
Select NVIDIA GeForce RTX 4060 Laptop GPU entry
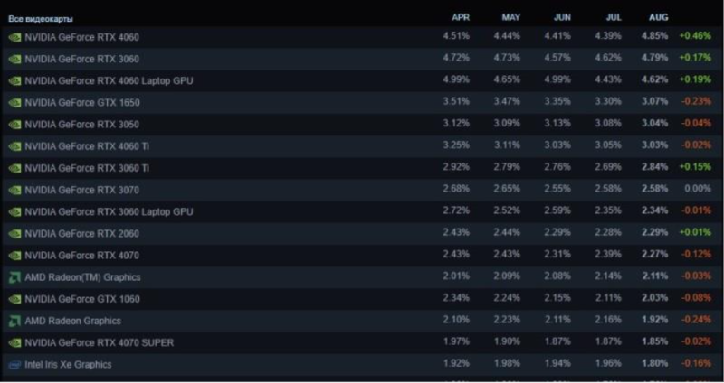[x=109, y=81]
